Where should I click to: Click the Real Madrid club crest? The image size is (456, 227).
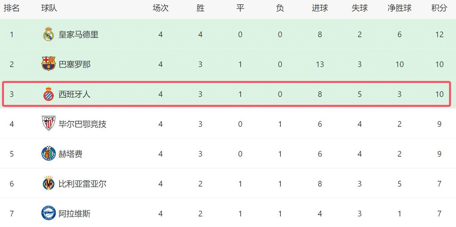pyautogui.click(x=48, y=34)
